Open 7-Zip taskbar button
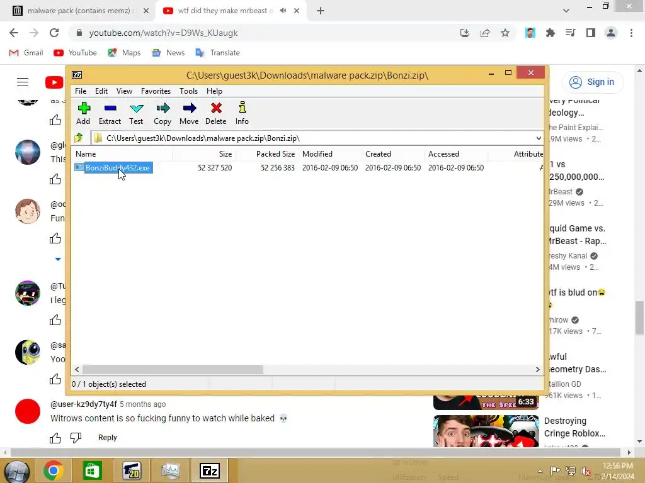This screenshot has width=645, height=483. click(x=210, y=470)
